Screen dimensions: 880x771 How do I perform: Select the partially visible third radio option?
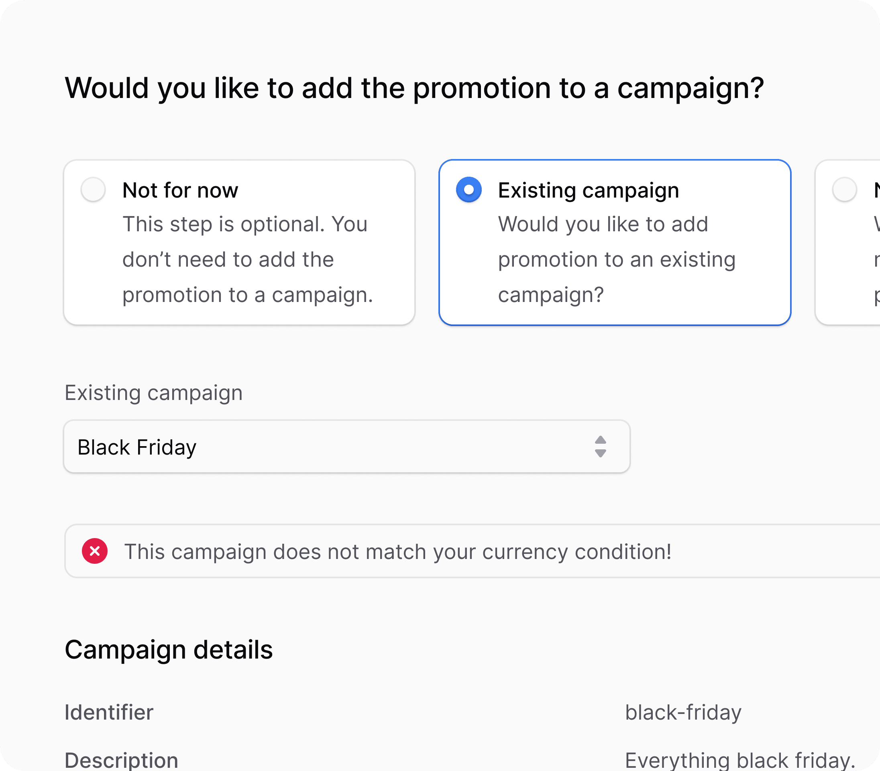(844, 190)
